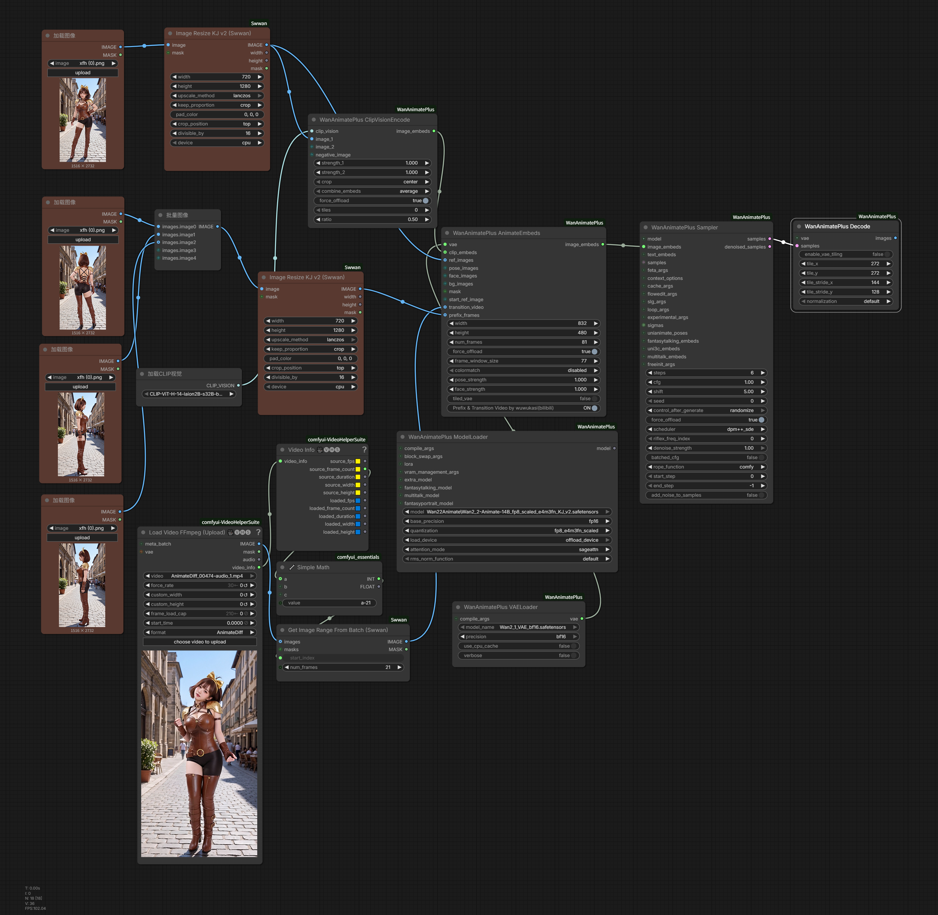Click the model output port on ModelLoader
938x915 pixels.
tap(614, 448)
